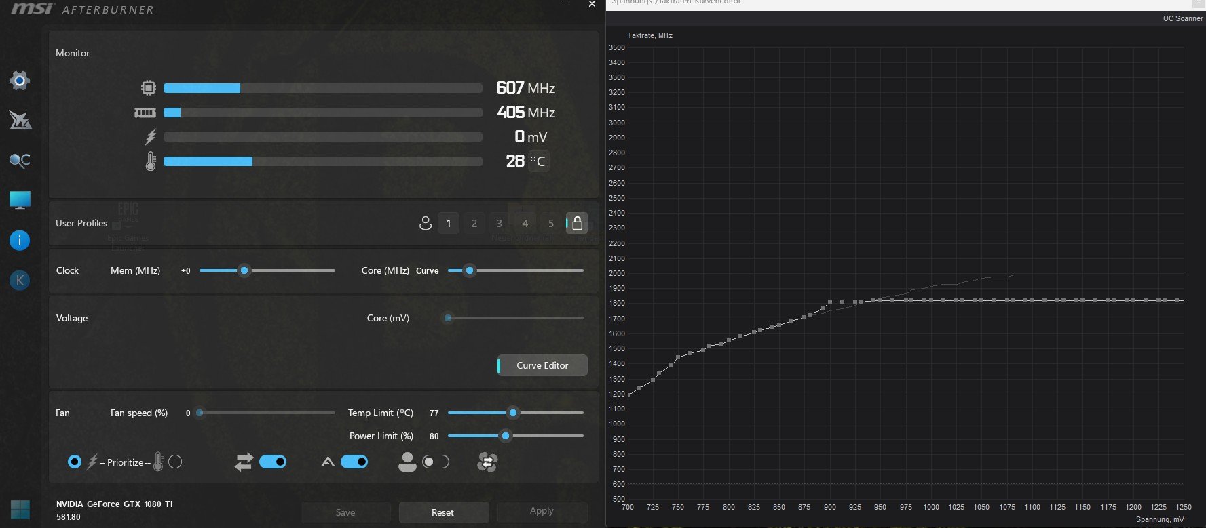1206x528 pixels.
Task: Click the Fan speed value 0
Action: (x=188, y=413)
